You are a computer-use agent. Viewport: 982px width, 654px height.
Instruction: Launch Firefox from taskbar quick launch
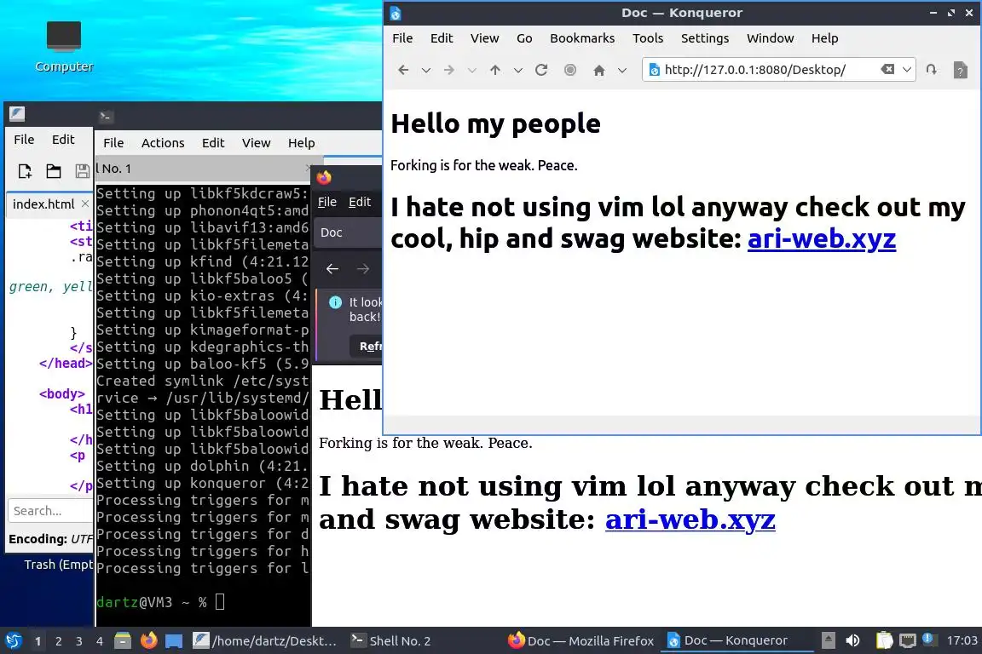point(148,641)
